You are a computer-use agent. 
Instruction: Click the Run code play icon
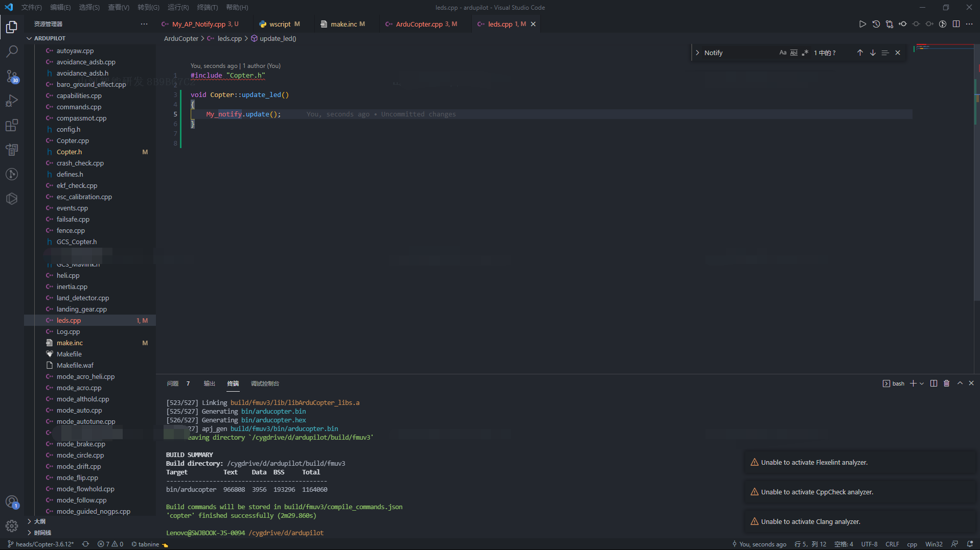point(862,24)
